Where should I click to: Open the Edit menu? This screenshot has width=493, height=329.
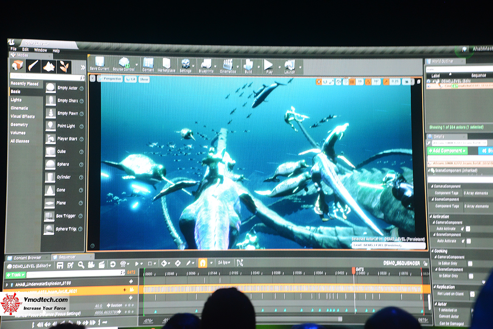point(25,49)
